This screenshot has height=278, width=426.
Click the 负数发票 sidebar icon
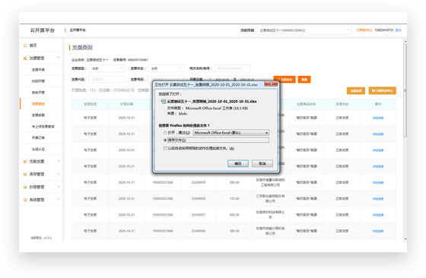tap(25, 161)
